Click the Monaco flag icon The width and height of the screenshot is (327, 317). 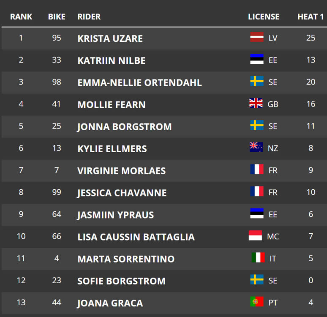pos(255,235)
